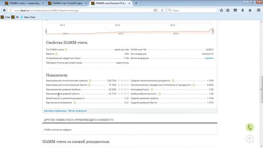Open the ЛК bookmark
Viewport: 263px width, 148px height.
(15, 17)
